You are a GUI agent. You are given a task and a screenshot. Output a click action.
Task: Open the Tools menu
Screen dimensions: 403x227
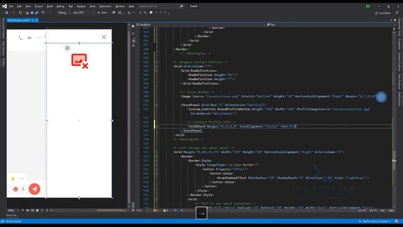click(x=93, y=6)
